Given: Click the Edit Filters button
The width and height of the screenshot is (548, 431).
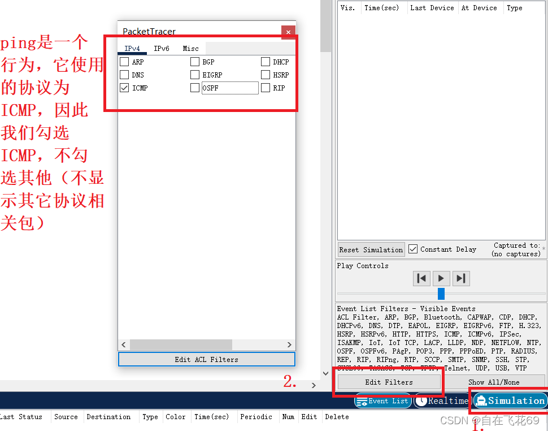Looking at the screenshot, I should pyautogui.click(x=389, y=382).
